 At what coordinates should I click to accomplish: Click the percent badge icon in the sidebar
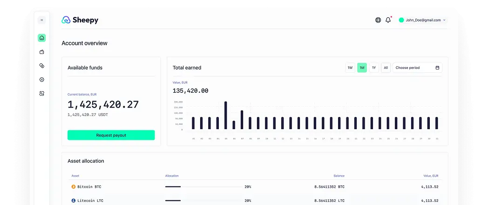point(41,80)
